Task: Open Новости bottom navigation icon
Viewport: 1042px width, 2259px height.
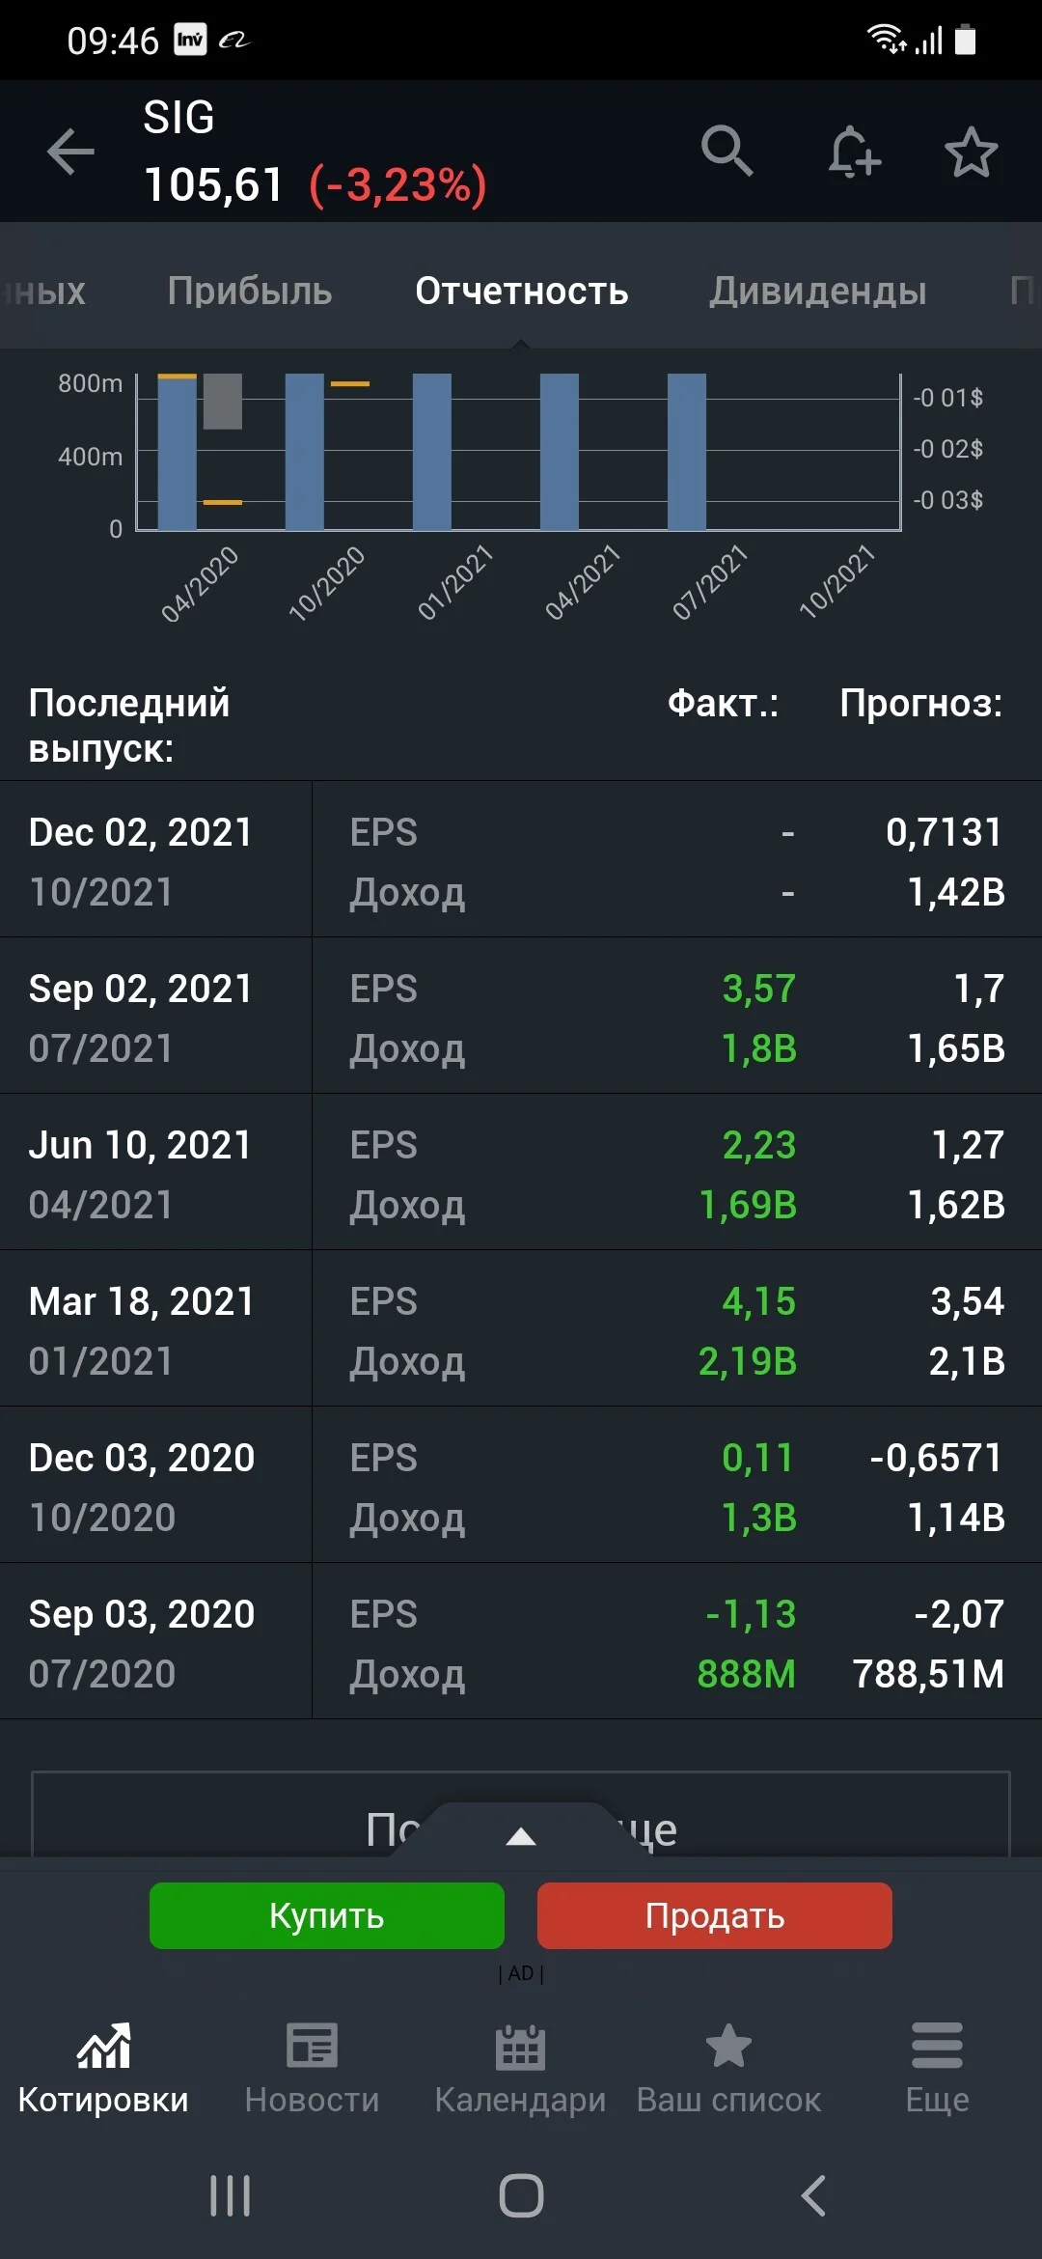Action: pyautogui.click(x=312, y=2046)
